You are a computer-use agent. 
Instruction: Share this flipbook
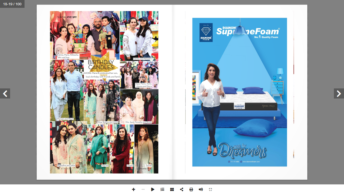click(x=182, y=189)
